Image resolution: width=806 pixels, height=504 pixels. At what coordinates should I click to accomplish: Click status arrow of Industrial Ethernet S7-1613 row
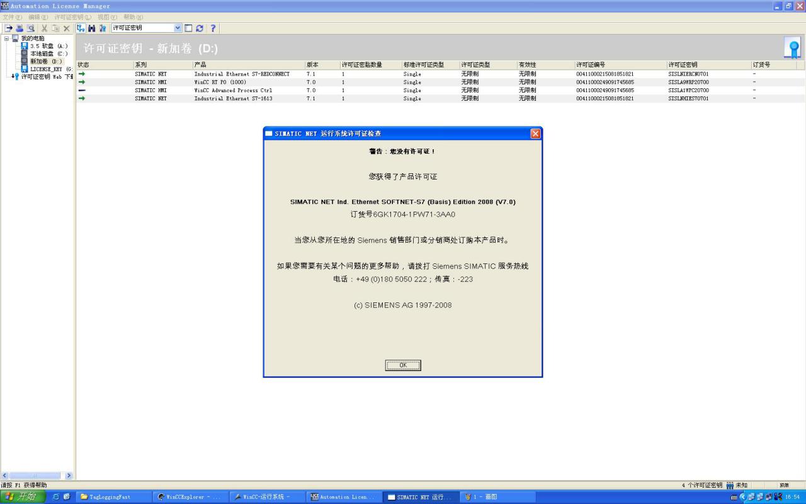[x=82, y=98]
